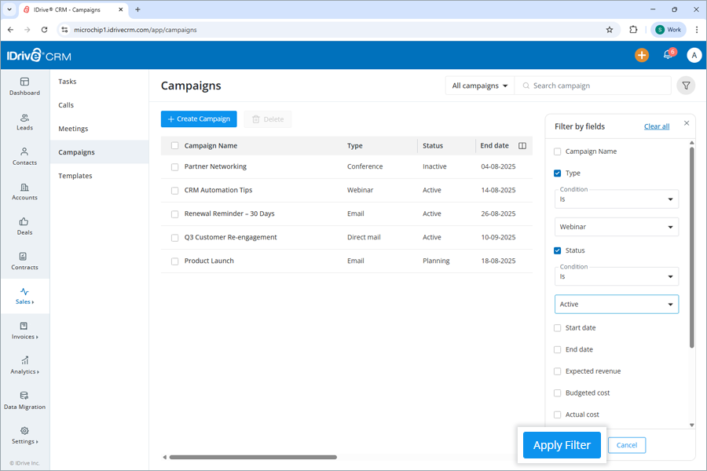Click Clear all in the filter panel
The image size is (707, 471).
pyautogui.click(x=656, y=126)
